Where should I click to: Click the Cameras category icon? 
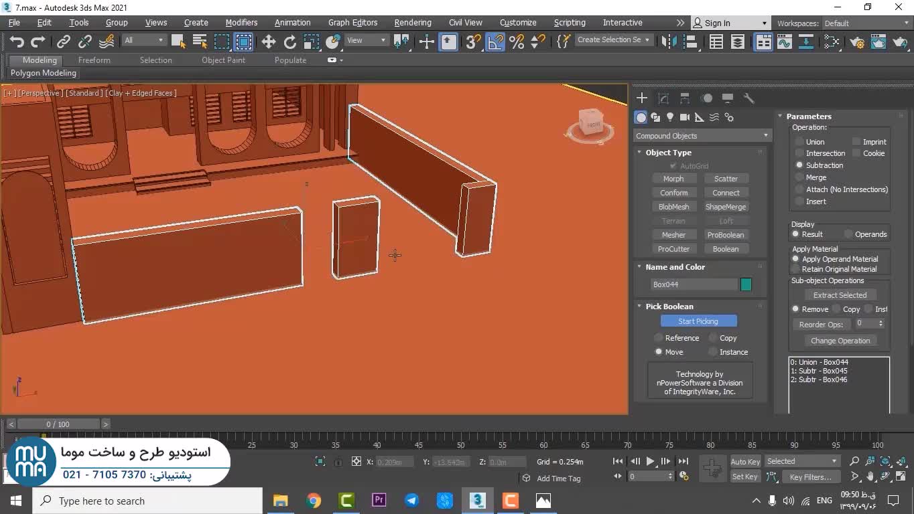(684, 117)
